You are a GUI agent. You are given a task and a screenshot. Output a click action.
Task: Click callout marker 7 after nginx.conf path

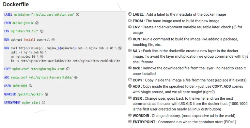tap(68, 69)
